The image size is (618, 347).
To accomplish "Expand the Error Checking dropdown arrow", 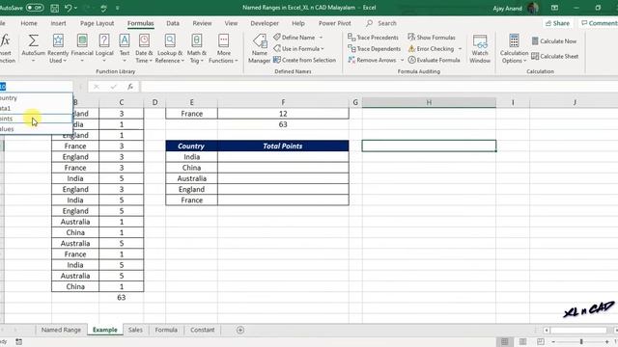I will pyautogui.click(x=460, y=49).
